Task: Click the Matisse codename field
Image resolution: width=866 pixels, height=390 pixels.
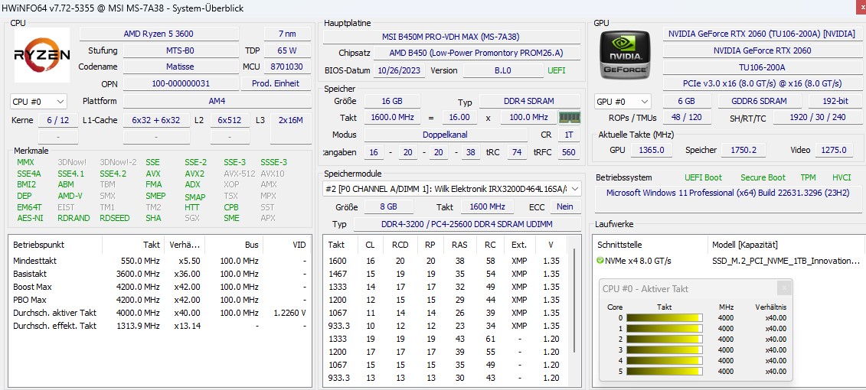Action: pyautogui.click(x=180, y=67)
